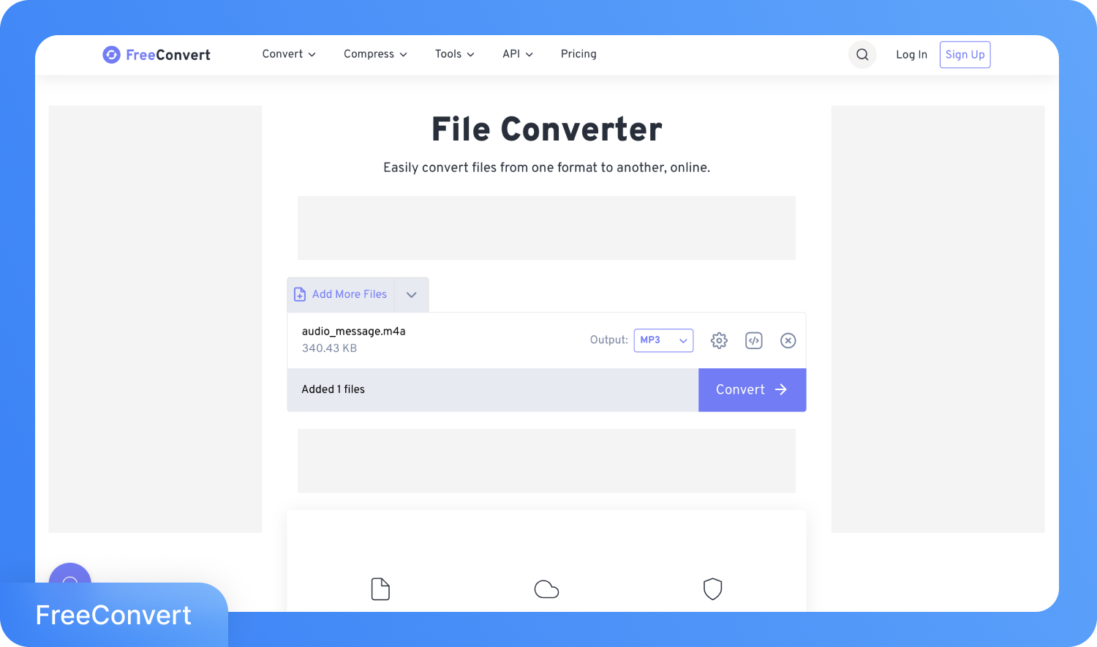This screenshot has width=1097, height=647.
Task: Open the purple chat bubble widget
Action: 70,576
